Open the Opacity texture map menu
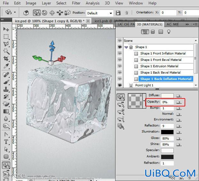This screenshot has height=181, width=199. point(179,102)
